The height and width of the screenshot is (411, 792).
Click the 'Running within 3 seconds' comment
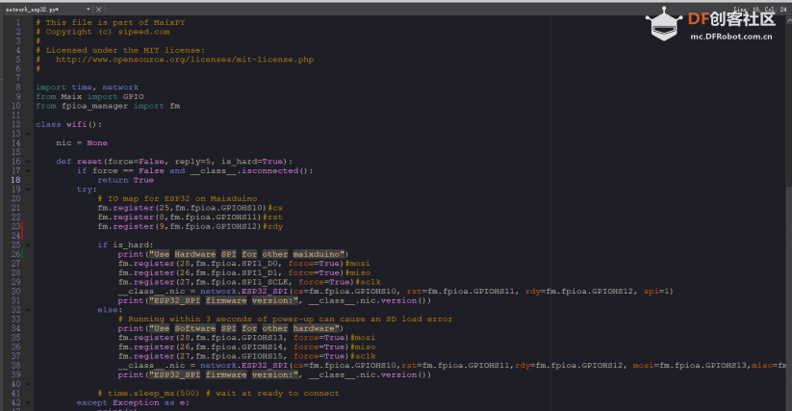point(286,320)
